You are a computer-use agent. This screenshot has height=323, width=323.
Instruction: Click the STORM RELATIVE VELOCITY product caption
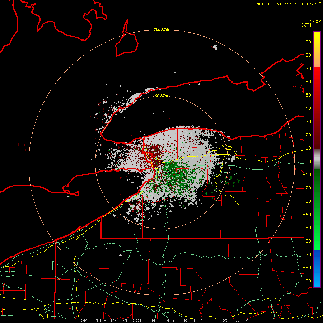(x=161, y=320)
